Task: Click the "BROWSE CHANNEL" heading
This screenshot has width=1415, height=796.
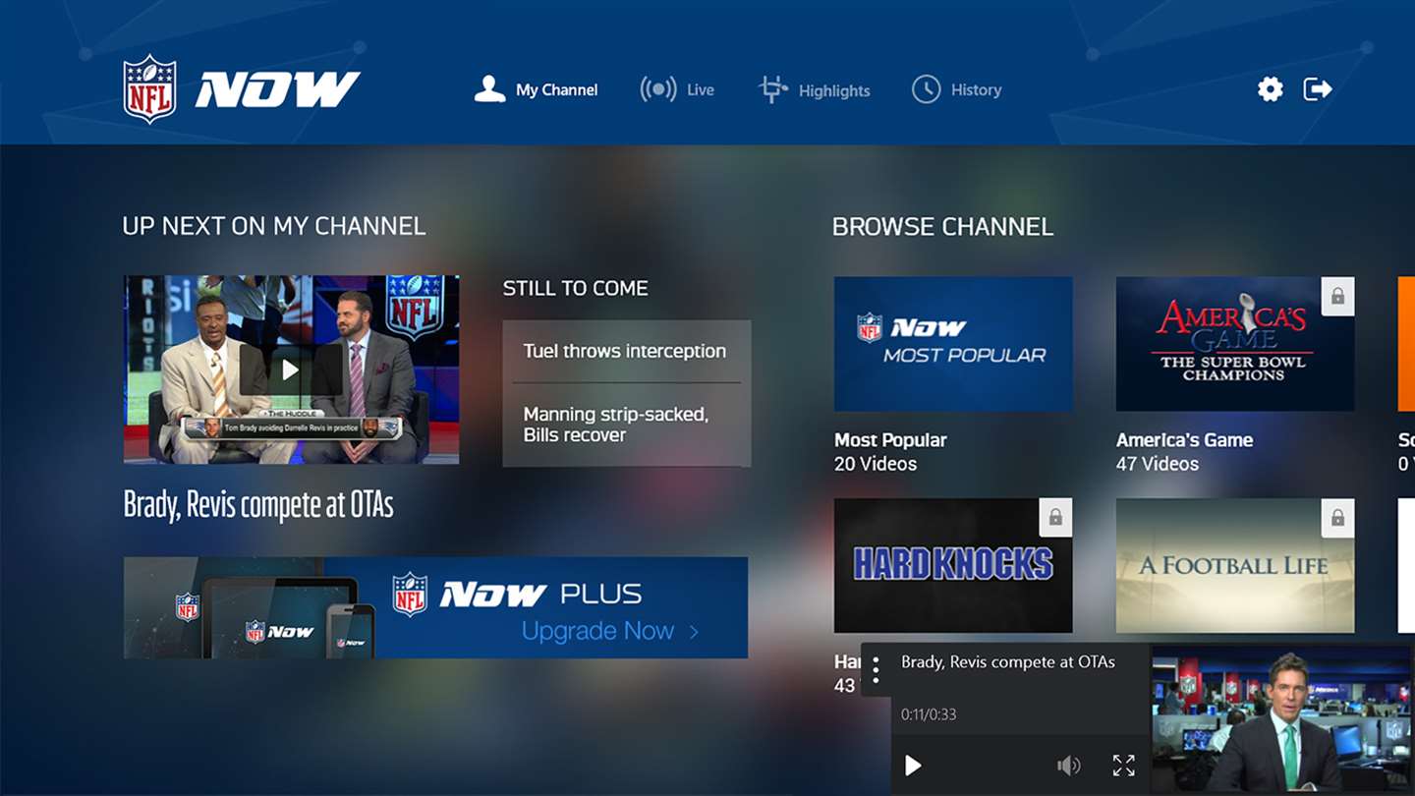Action: point(942,226)
